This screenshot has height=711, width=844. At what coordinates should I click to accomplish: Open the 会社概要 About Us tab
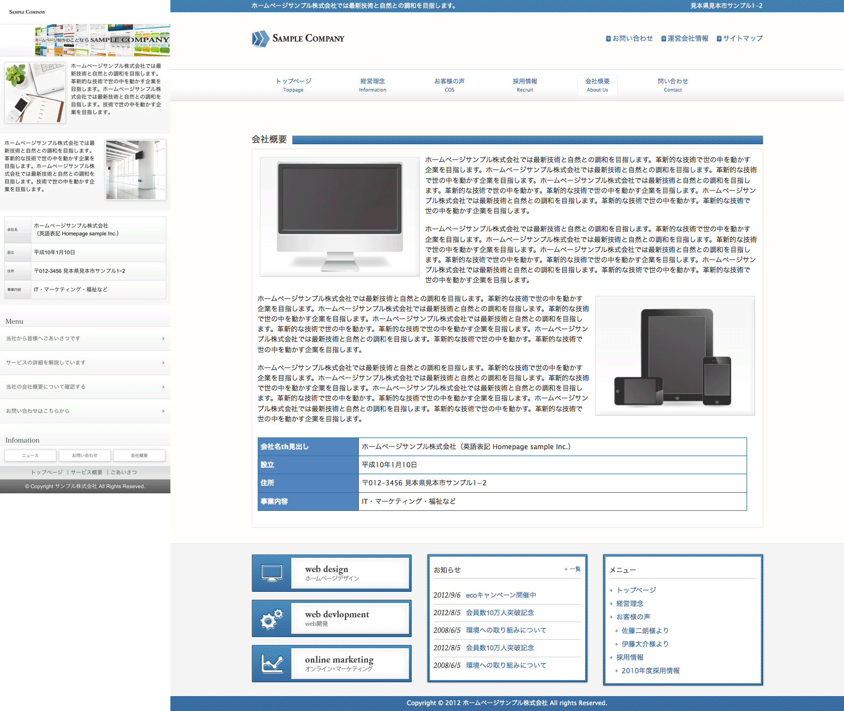tap(597, 85)
